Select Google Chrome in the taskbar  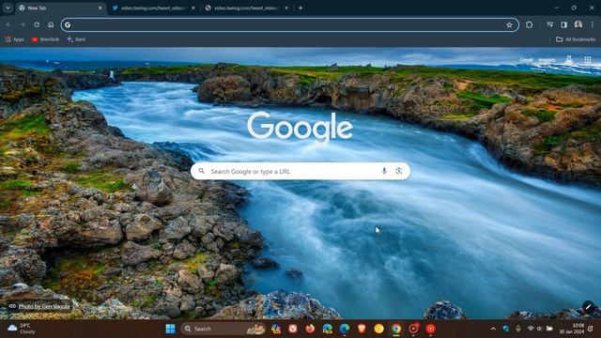pos(396,329)
